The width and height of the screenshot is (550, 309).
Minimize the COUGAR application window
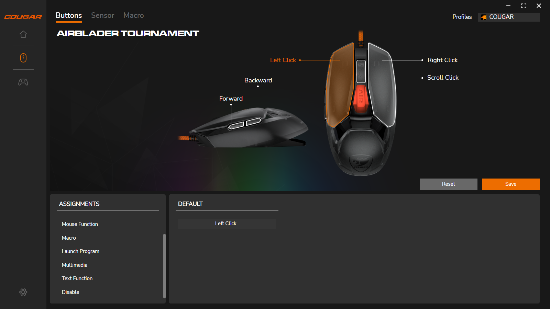pyautogui.click(x=508, y=6)
